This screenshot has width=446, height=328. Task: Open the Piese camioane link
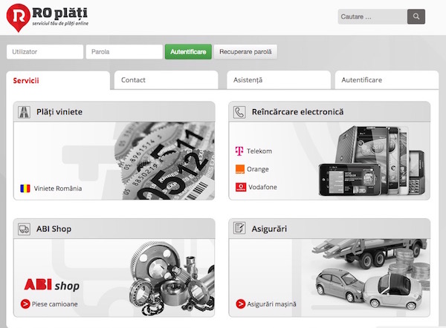54,304
